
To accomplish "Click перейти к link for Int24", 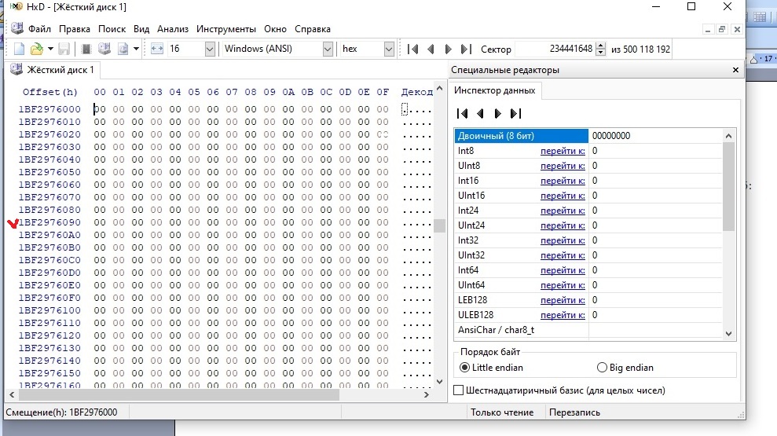I will (x=563, y=211).
